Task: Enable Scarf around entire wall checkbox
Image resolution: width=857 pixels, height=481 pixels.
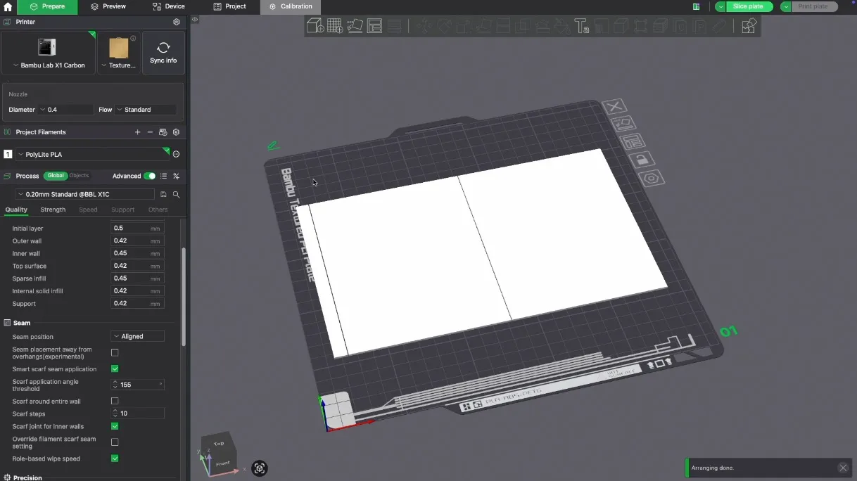Action: (115, 401)
